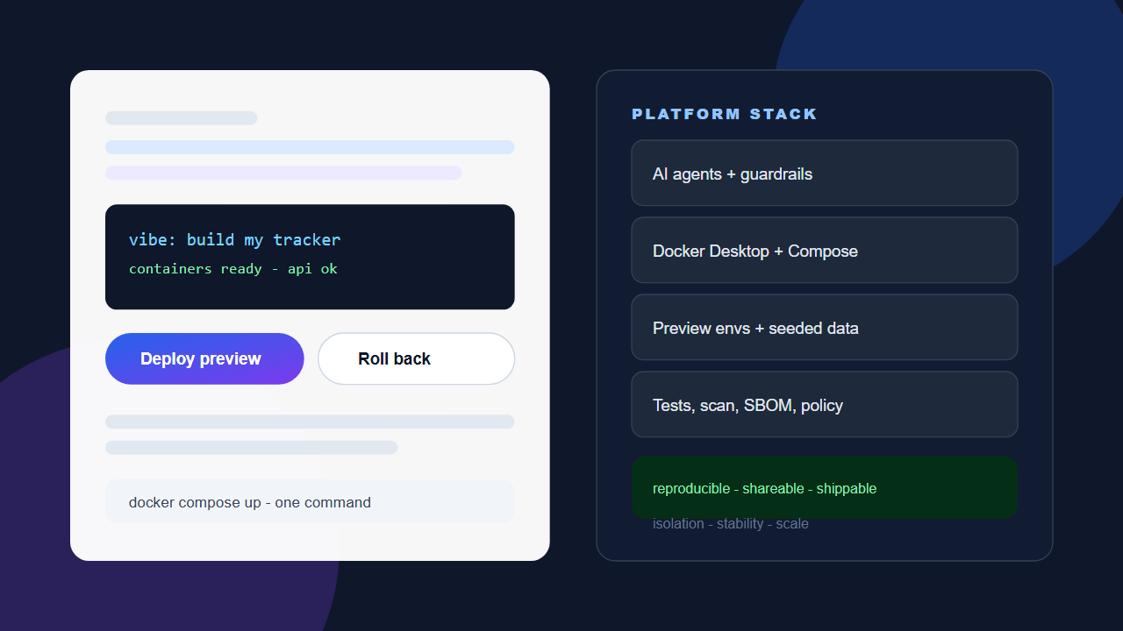1123x631 pixels.
Task: Open the Docker Desktop + Compose card
Action: click(825, 251)
